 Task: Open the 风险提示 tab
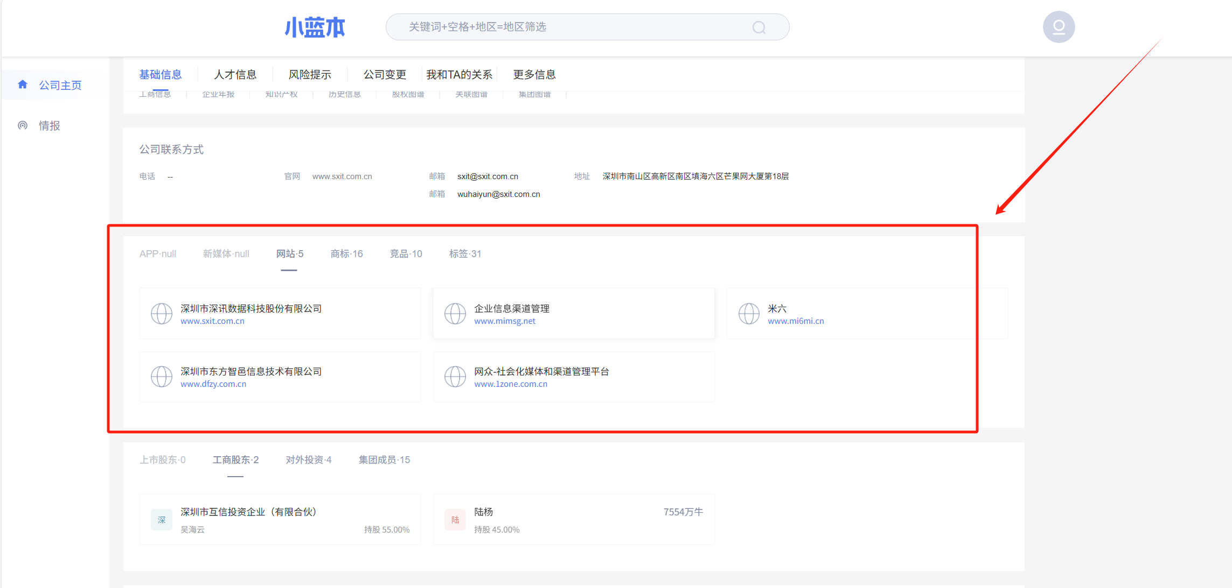point(310,74)
